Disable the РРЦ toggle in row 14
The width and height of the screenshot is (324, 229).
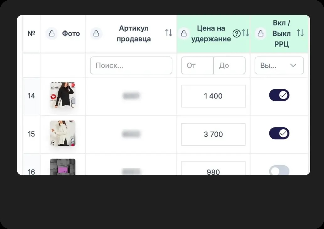pos(279,95)
